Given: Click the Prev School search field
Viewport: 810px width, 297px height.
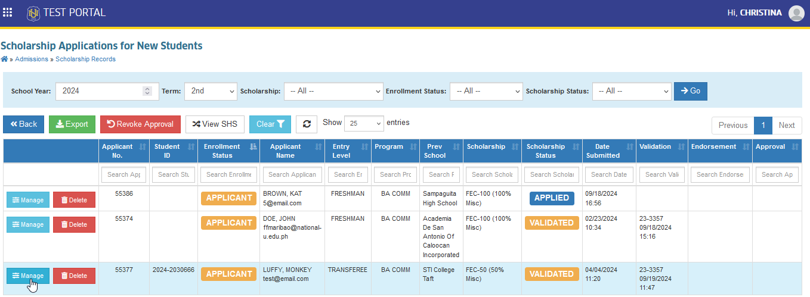Looking at the screenshot, I should 441,174.
